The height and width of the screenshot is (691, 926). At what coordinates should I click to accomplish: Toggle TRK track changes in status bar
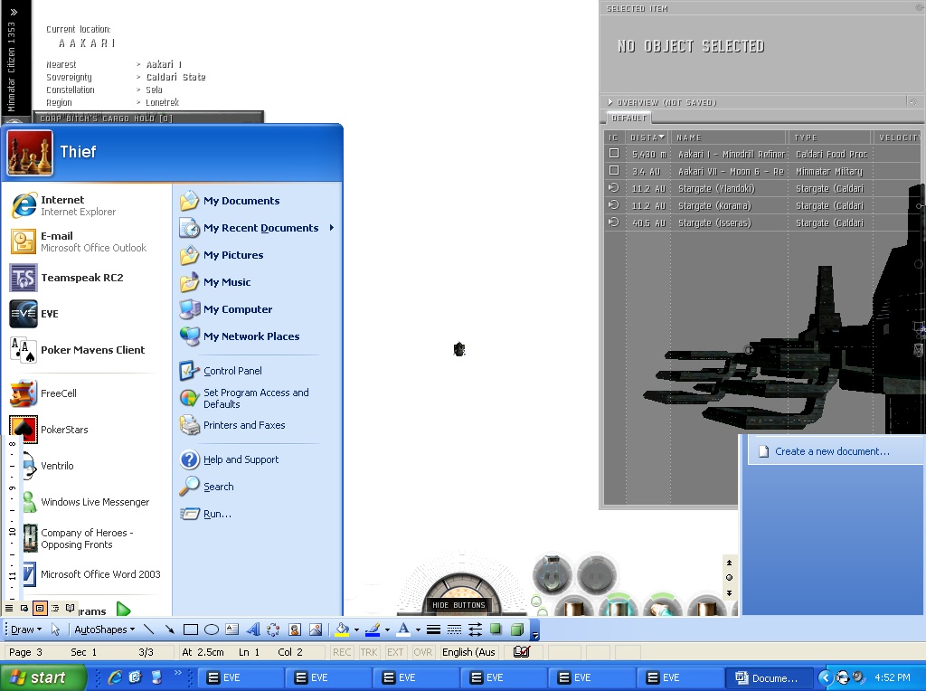point(369,652)
